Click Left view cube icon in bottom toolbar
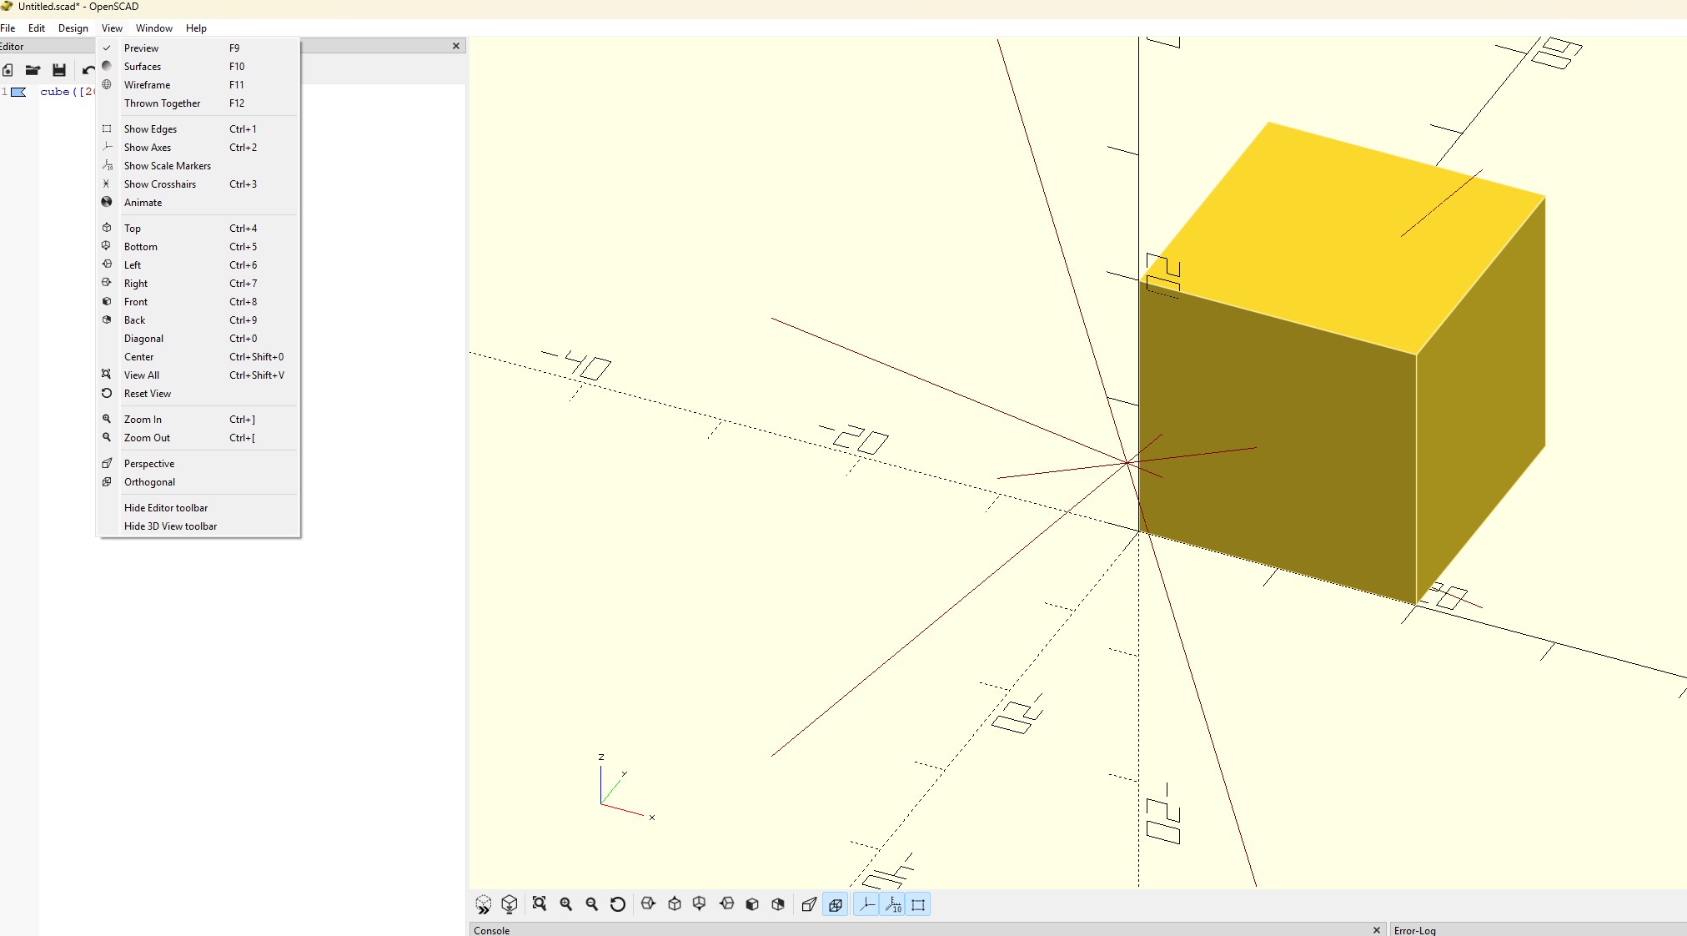 726,904
